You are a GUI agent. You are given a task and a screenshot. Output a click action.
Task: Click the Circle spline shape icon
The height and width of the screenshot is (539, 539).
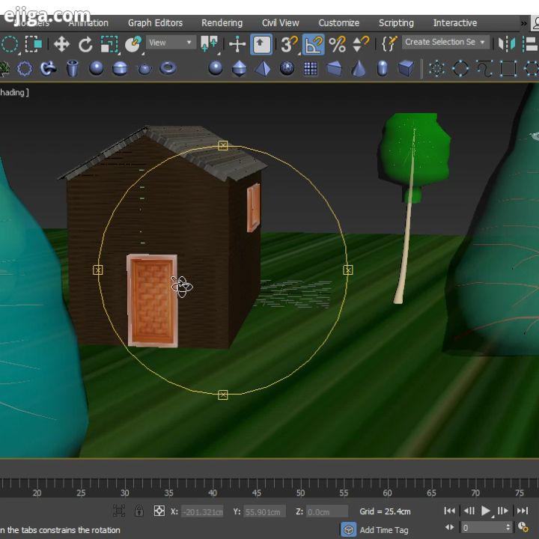460,69
